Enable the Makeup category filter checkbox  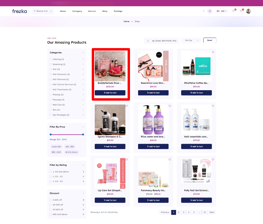[x=51, y=95]
